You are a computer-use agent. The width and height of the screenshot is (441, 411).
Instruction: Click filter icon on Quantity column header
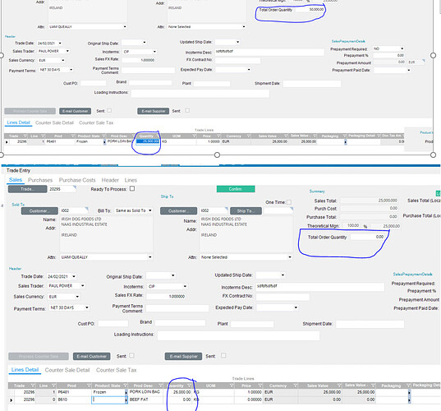[189, 386]
